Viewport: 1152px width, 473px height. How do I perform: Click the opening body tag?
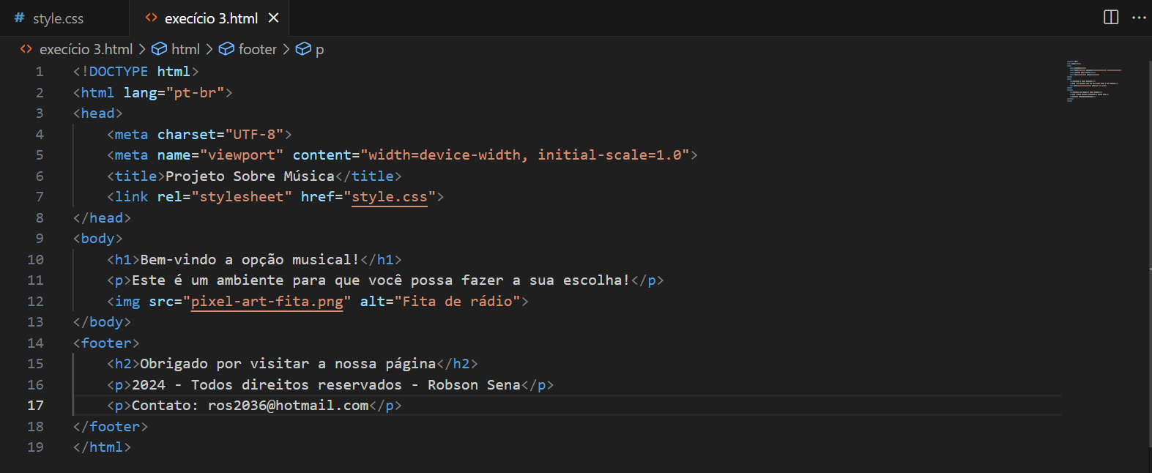coord(98,239)
